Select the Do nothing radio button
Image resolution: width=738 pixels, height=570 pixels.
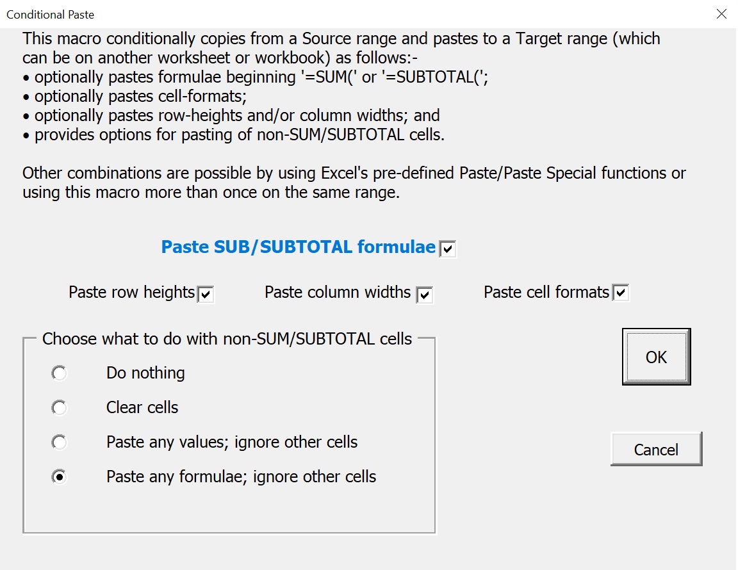point(60,373)
